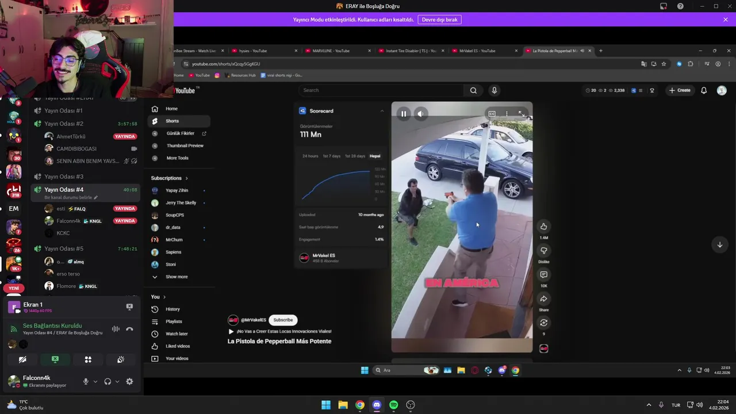736x414 pixels.
Task: Deafen Discord headphones
Action: [108, 381]
